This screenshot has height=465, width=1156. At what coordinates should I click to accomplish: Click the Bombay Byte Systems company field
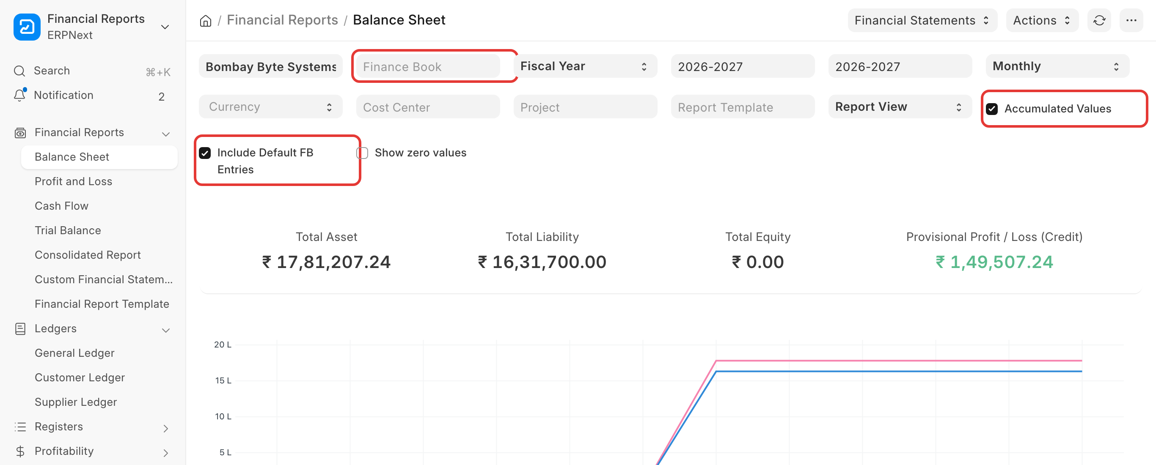[x=271, y=66]
